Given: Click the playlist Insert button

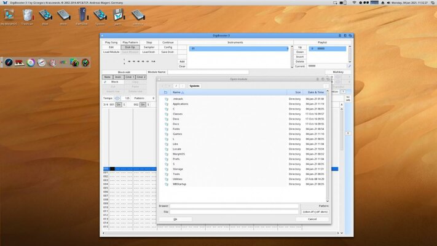Looking at the screenshot, I should [300, 57].
